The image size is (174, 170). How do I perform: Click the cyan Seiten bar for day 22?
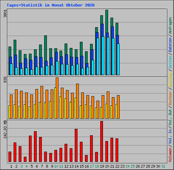(118, 59)
